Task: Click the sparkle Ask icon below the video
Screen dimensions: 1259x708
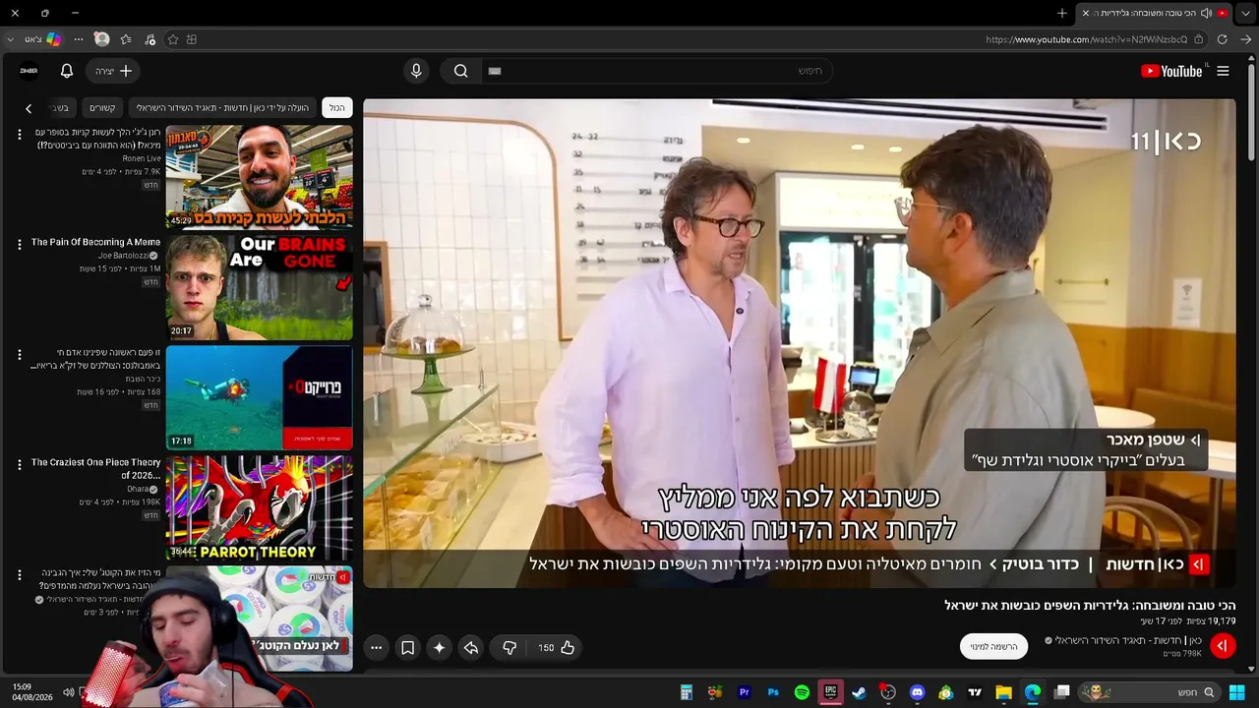Action: [440, 647]
